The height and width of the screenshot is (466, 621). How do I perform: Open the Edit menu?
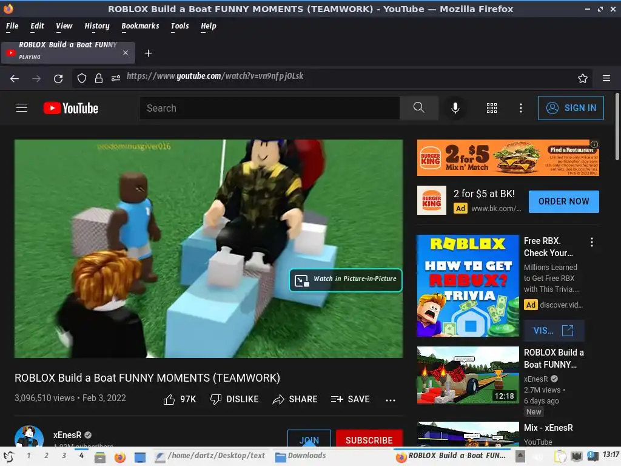click(x=37, y=26)
